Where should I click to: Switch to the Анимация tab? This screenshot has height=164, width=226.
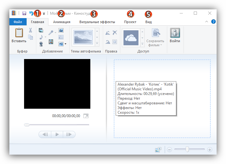pos(62,22)
